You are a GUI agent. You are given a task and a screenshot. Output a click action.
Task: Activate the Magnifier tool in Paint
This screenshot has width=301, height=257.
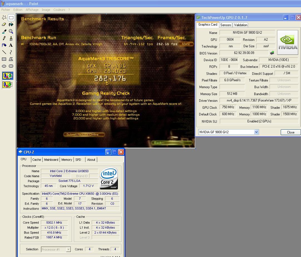pos(11,31)
